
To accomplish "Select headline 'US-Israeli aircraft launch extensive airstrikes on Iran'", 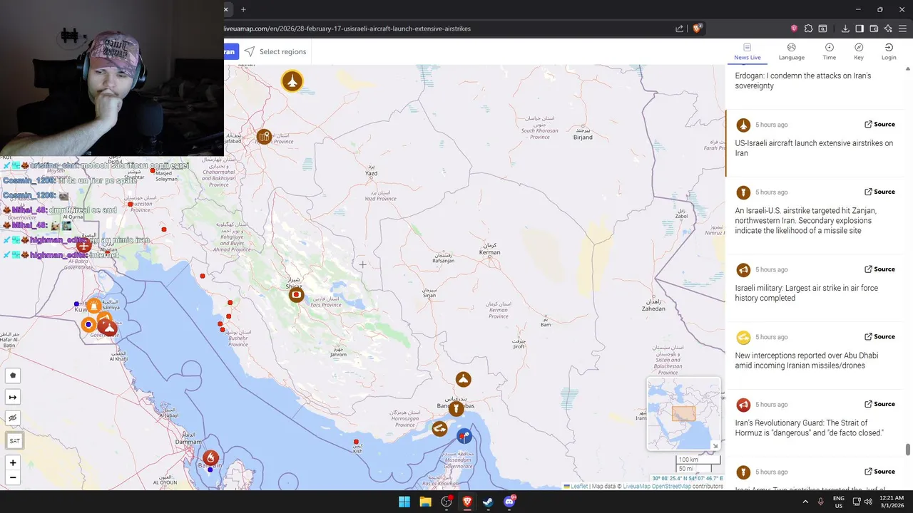I will pyautogui.click(x=814, y=148).
